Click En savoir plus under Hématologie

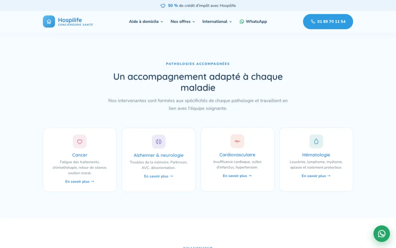[316, 176]
